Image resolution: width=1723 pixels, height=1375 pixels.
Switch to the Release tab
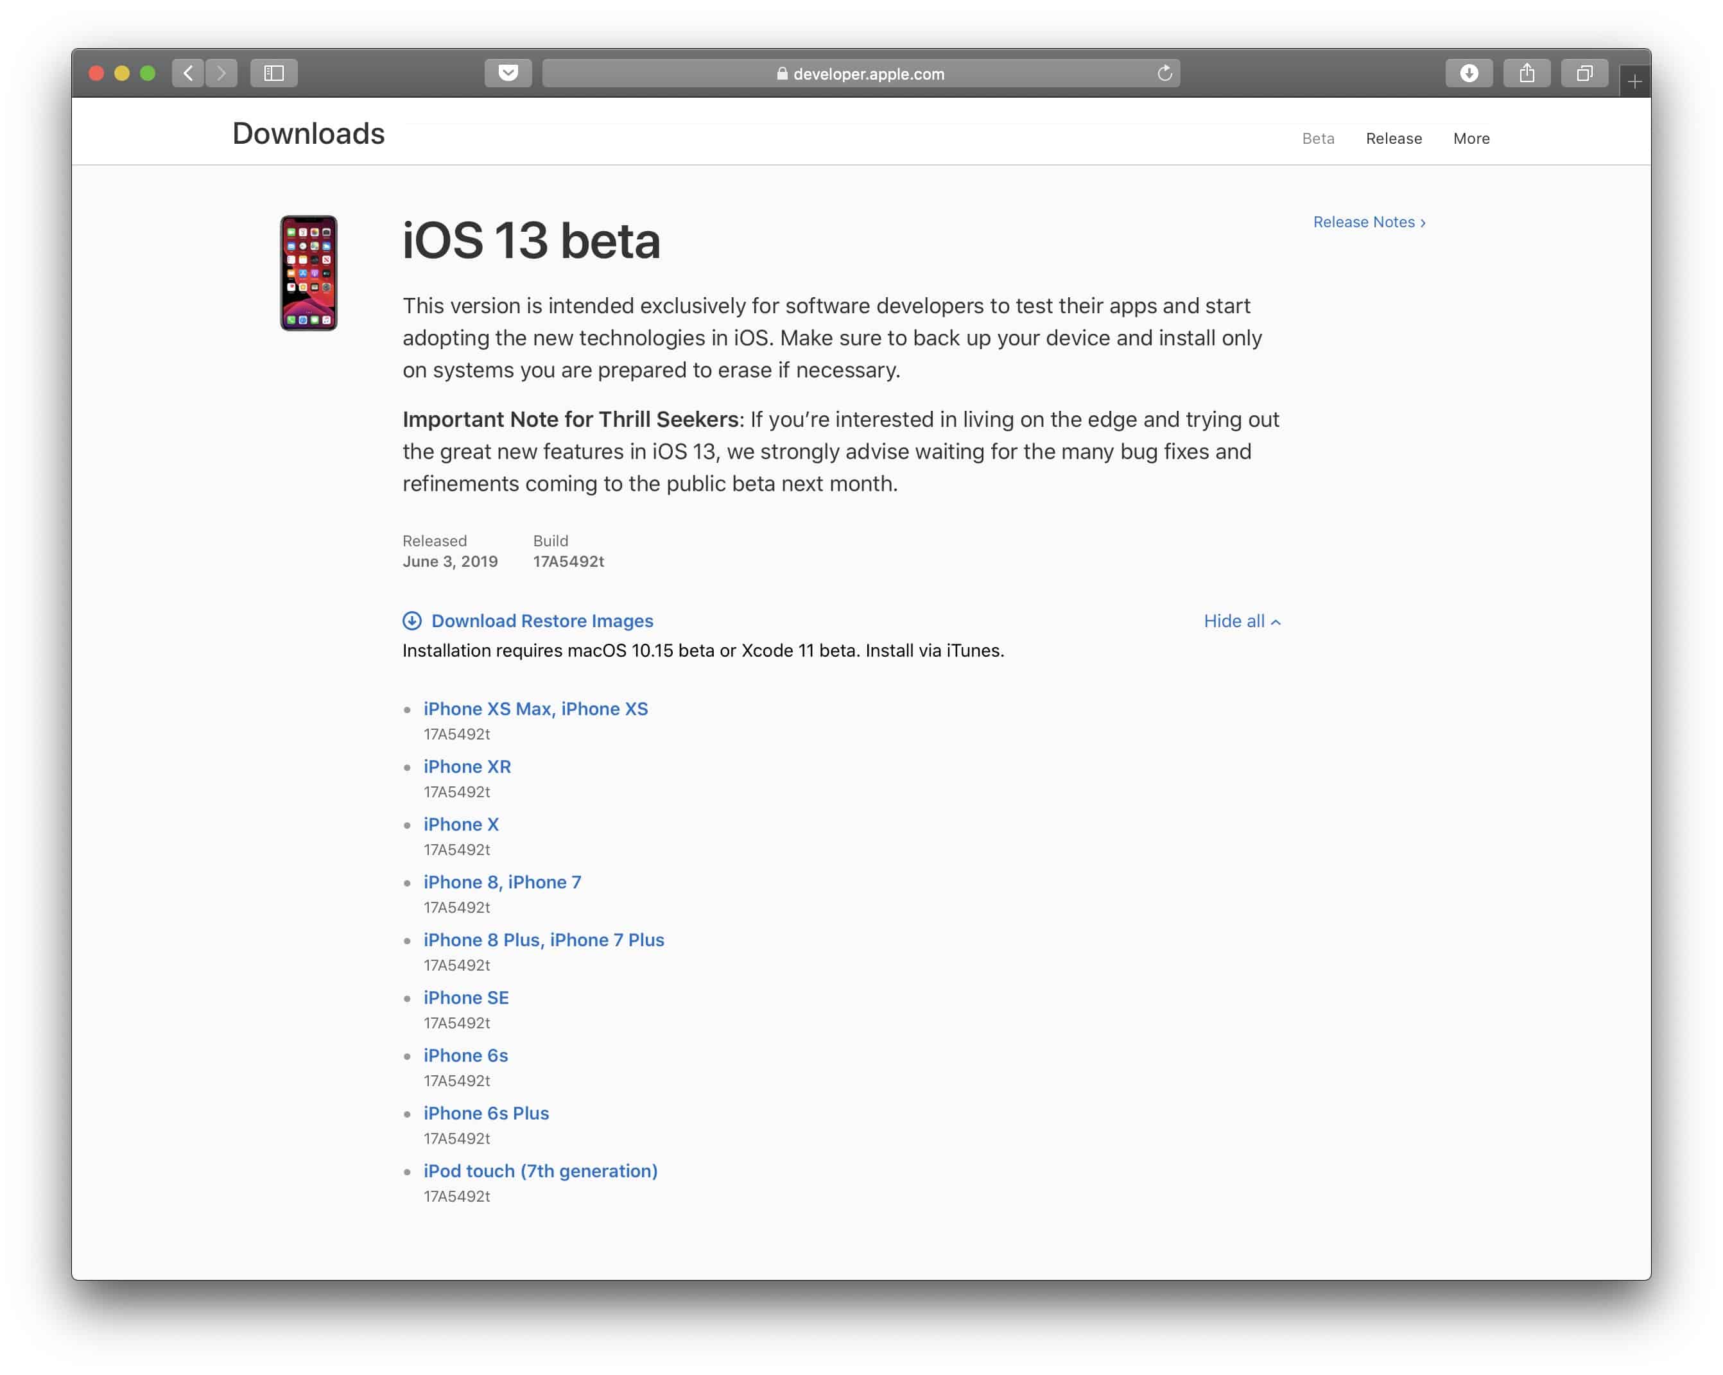(1393, 138)
